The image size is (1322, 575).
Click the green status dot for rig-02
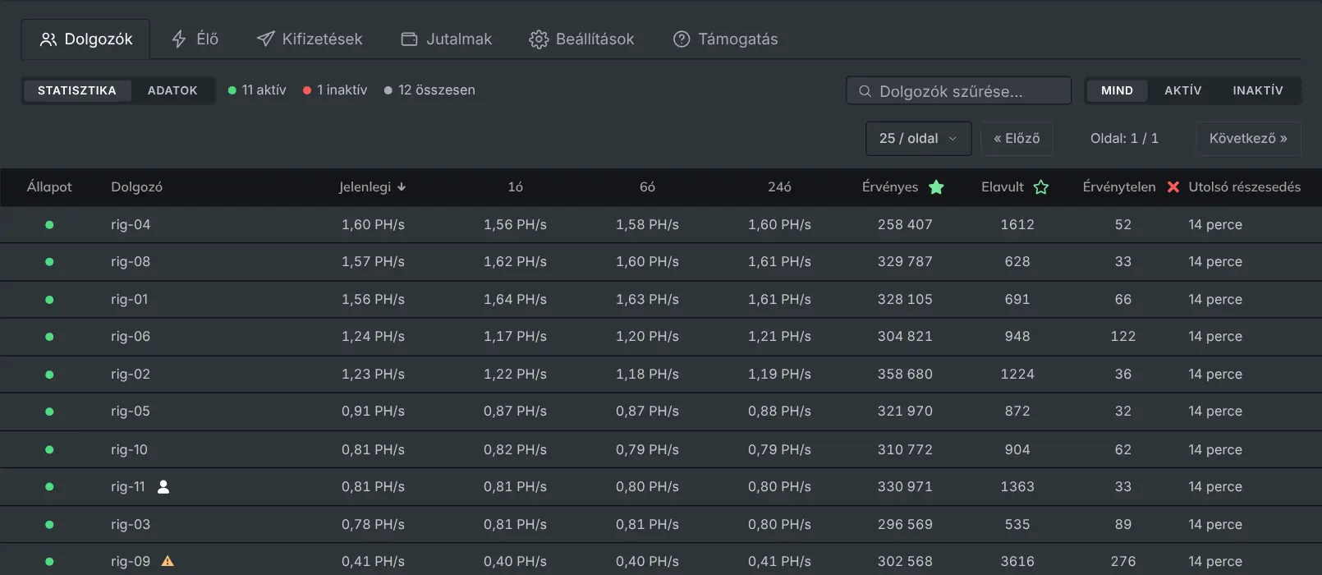pos(49,375)
